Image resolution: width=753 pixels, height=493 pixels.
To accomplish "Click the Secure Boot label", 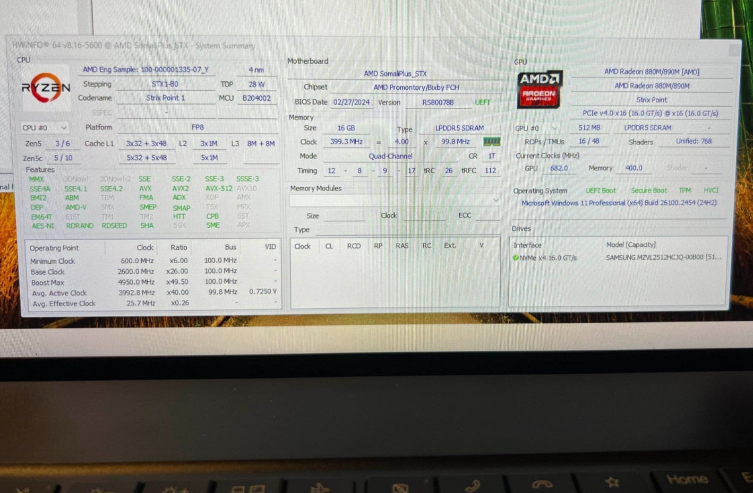I will click(x=648, y=191).
